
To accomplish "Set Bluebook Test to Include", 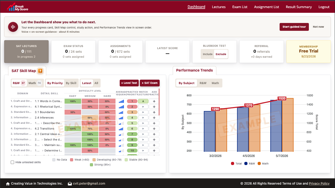I will (x=208, y=54).
